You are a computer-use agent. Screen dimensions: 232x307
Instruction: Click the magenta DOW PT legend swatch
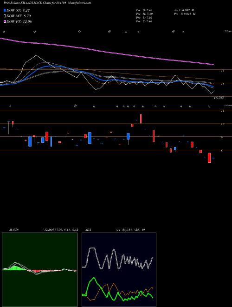click(5, 21)
